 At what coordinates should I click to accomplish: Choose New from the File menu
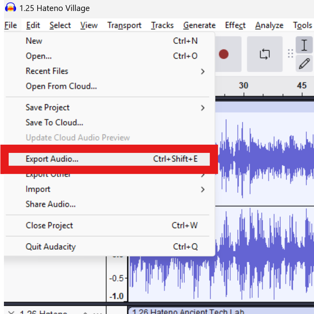point(109,41)
